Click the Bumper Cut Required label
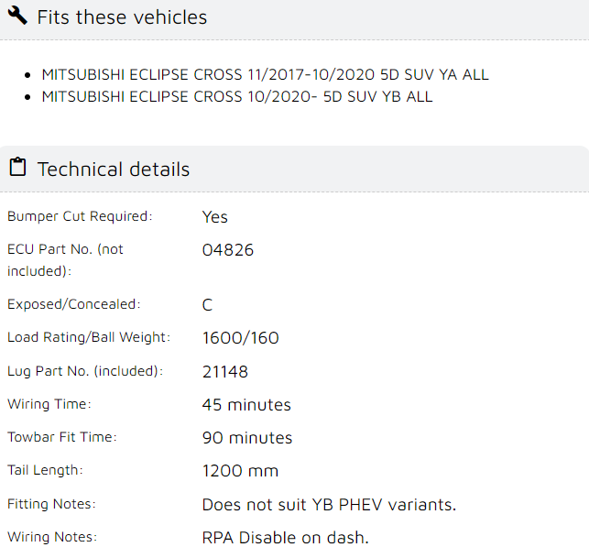The image size is (589, 558). pyautogui.click(x=80, y=216)
